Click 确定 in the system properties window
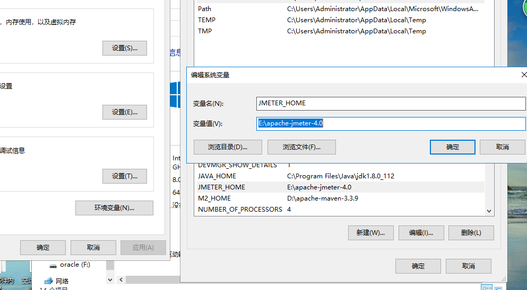Image resolution: width=527 pixels, height=290 pixels. pos(43,248)
